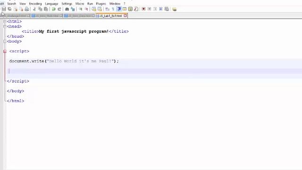The image size is (302, 170).
Task: Collapse the <body> fold marker
Action: coord(5,41)
